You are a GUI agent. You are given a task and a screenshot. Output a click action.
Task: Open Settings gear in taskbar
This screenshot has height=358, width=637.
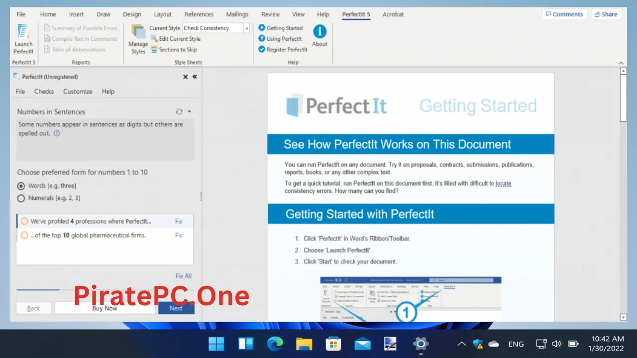421,344
